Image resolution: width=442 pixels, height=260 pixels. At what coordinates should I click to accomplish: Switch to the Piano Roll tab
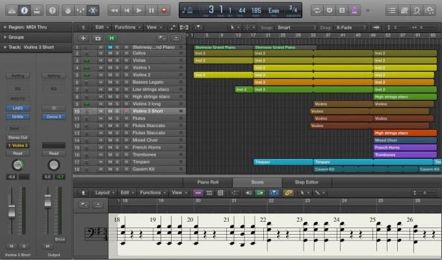[207, 182]
